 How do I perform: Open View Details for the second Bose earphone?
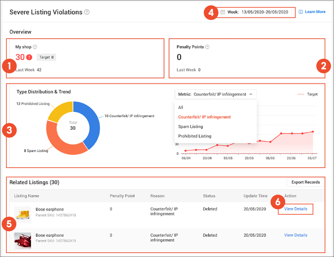[295, 235]
